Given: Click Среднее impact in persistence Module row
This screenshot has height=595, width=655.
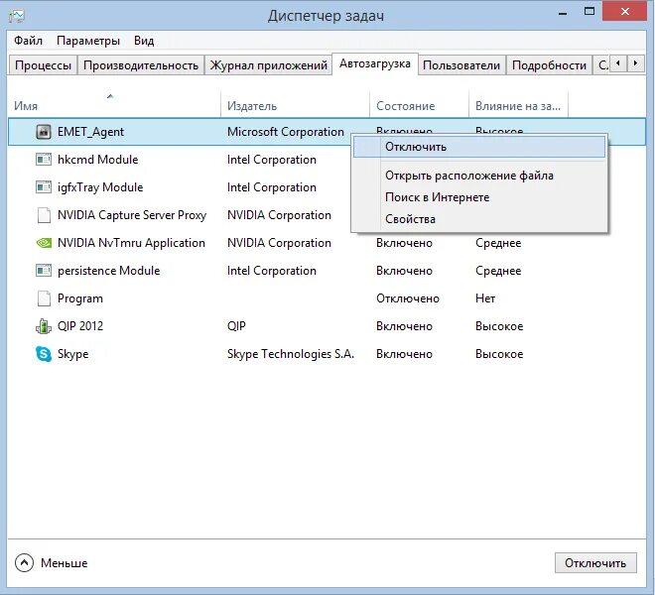Looking at the screenshot, I should (498, 271).
